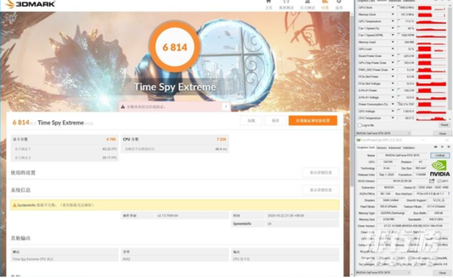Switch to Advanced tab in lower GPU-Z
This screenshot has height=278, width=453.
pos(395,147)
